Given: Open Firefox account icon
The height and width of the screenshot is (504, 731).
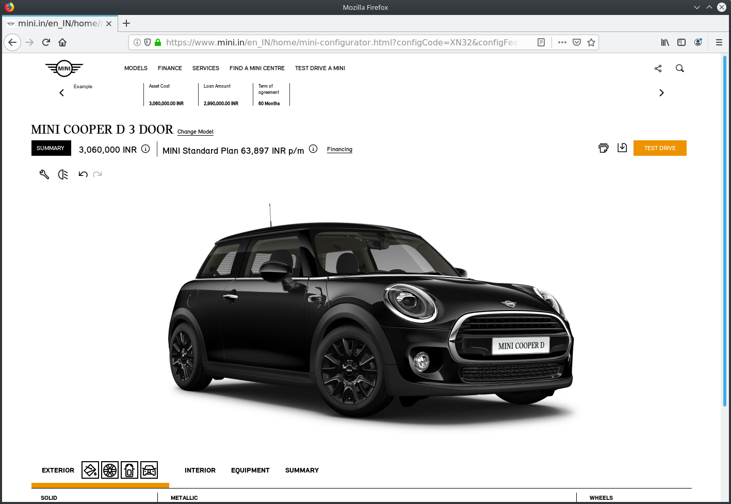Looking at the screenshot, I should click(x=698, y=42).
